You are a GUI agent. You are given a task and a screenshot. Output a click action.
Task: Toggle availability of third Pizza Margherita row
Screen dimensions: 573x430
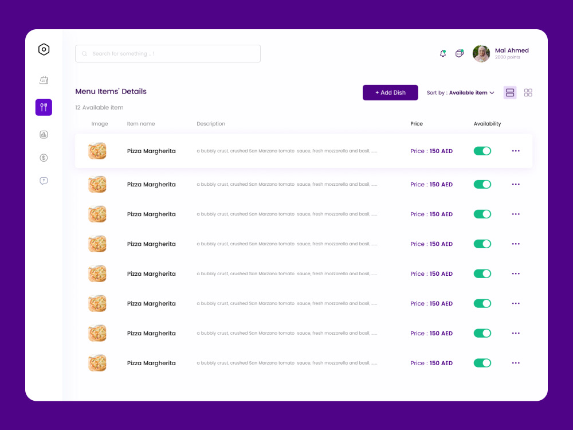[x=482, y=214]
